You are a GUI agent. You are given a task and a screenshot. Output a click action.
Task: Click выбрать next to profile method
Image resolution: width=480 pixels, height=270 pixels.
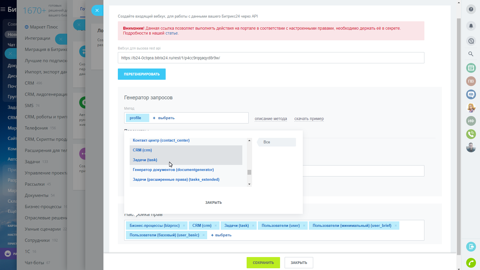click(x=164, y=118)
